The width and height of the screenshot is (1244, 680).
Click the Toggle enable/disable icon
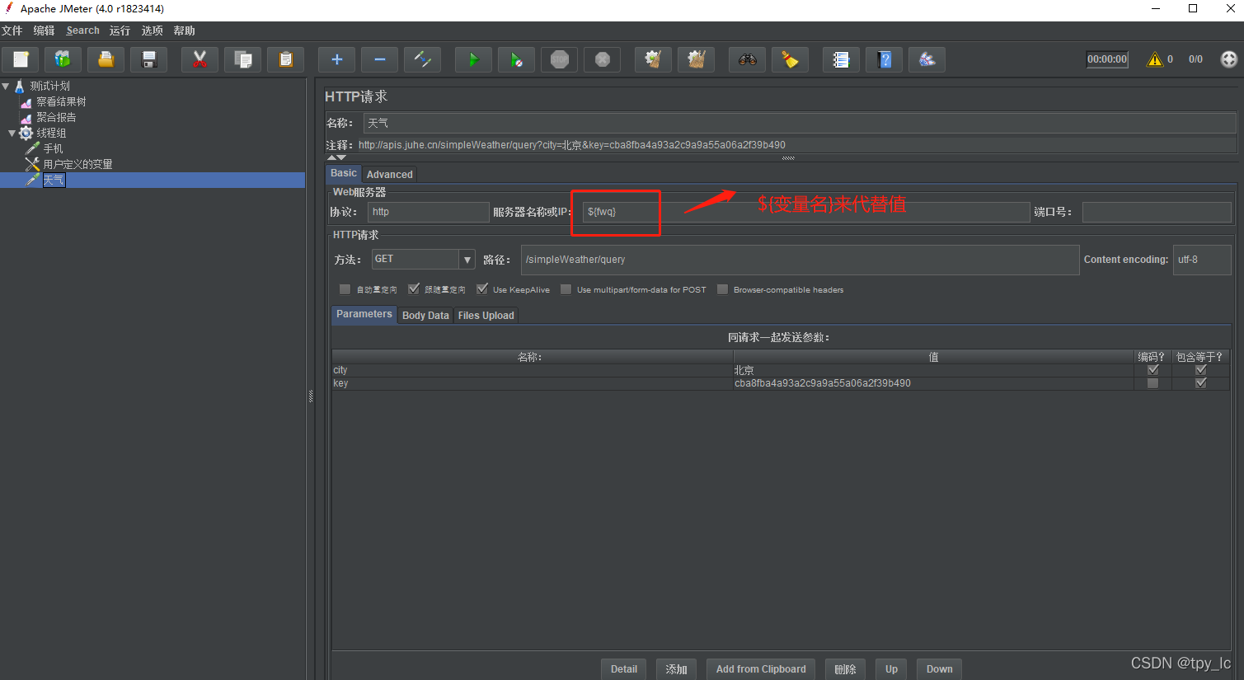(x=422, y=59)
